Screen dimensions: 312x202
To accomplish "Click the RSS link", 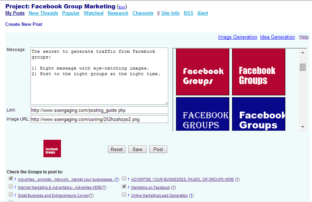I will 189,13.
